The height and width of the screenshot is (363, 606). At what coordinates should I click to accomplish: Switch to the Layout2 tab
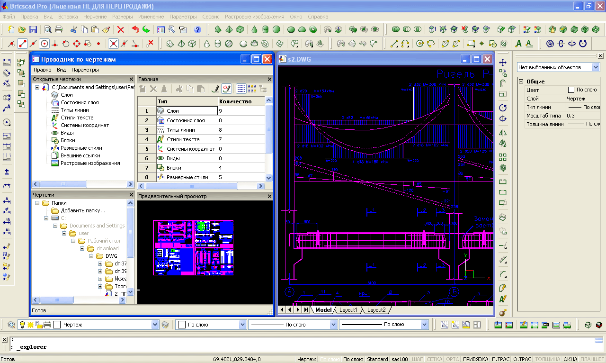pyautogui.click(x=376, y=310)
